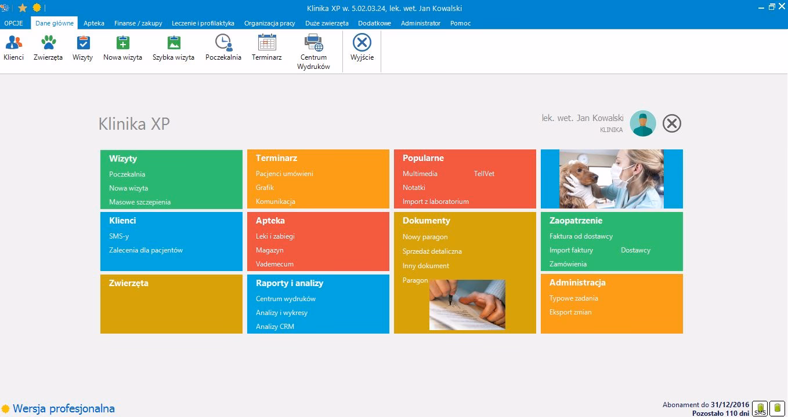
Task: Open the Terminarz calendar icon
Action: [x=267, y=43]
